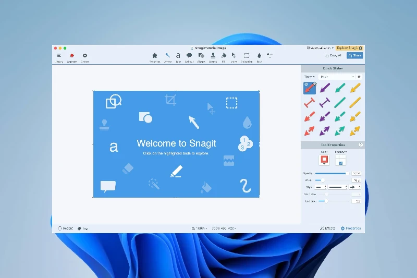Open the Theme dropdown

pyautogui.click(x=337, y=77)
